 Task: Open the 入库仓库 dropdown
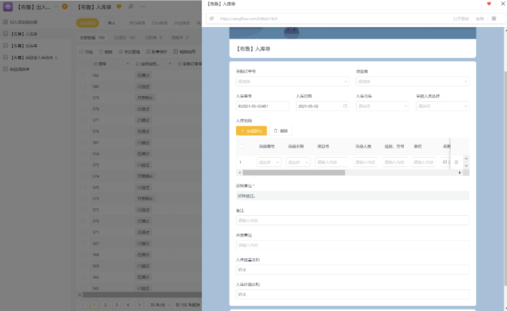tap(382, 106)
